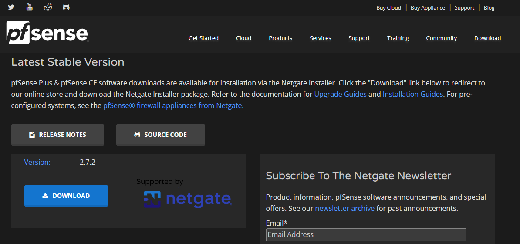Open the GitHub icon in top bar
This screenshot has height=244, width=520.
pyautogui.click(x=66, y=7)
